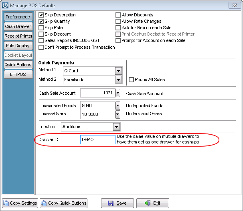Click the Copy Quick Buttons button
Image resolution: width=243 pixels, height=211 pixels.
pos(63,203)
